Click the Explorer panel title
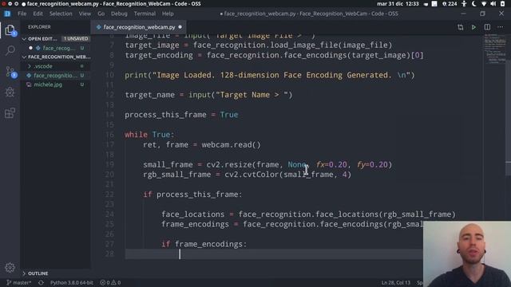511x287 pixels. pos(39,27)
